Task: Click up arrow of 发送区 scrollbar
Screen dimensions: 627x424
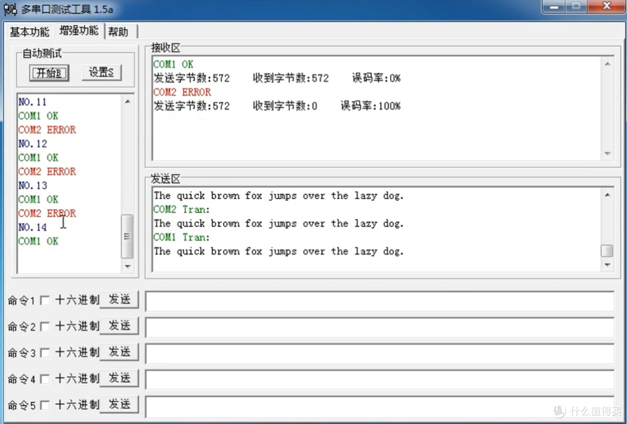Action: 607,195
